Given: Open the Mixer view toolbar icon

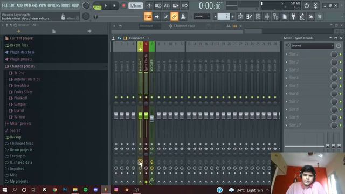Looking at the screenshot, I should (267, 17).
